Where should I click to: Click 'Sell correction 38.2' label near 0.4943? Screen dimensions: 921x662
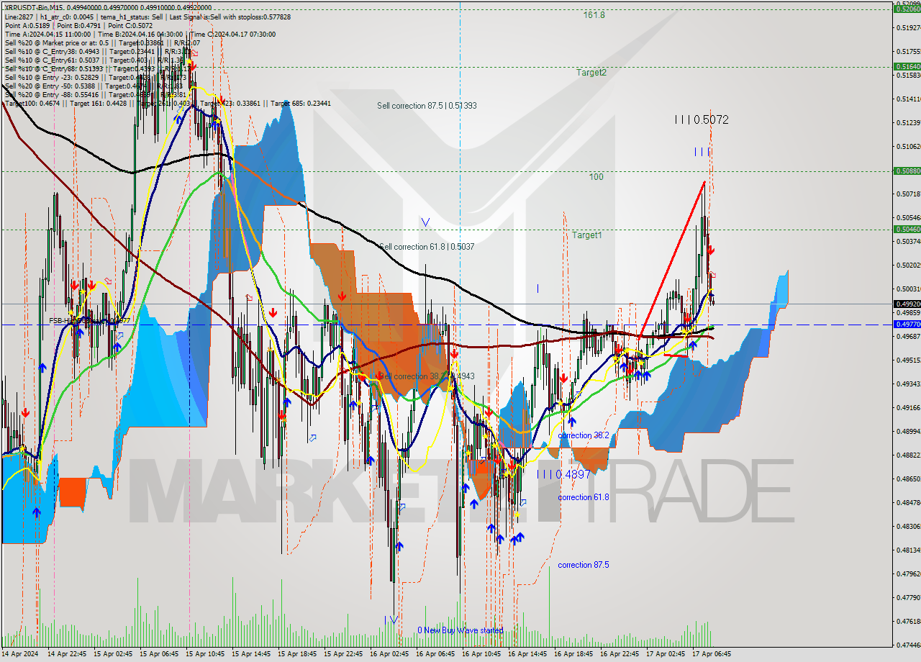coord(427,376)
